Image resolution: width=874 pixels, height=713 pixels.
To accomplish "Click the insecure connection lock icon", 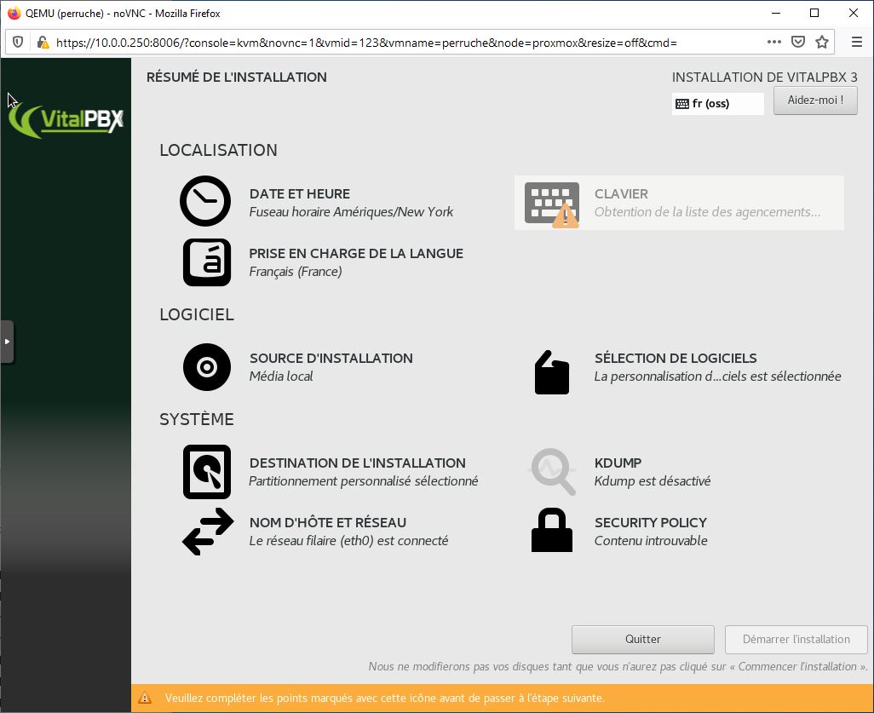I will (43, 42).
